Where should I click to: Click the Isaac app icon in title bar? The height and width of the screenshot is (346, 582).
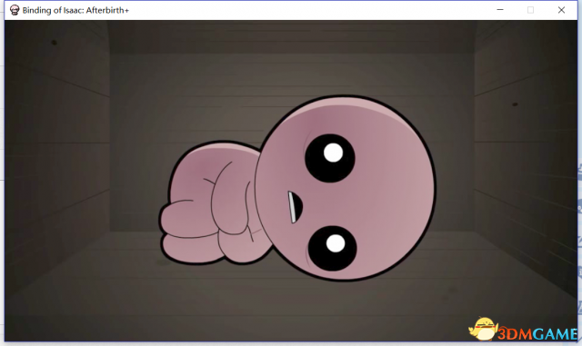point(15,10)
